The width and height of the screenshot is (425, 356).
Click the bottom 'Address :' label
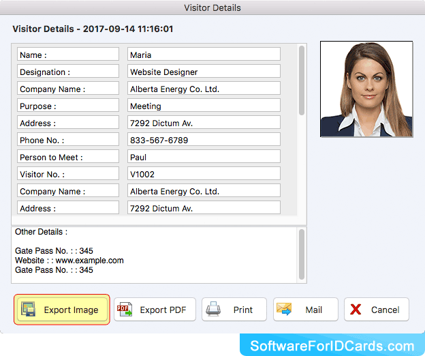(x=68, y=208)
